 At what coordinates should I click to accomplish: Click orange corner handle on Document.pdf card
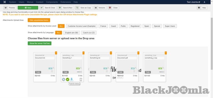point(138,53)
